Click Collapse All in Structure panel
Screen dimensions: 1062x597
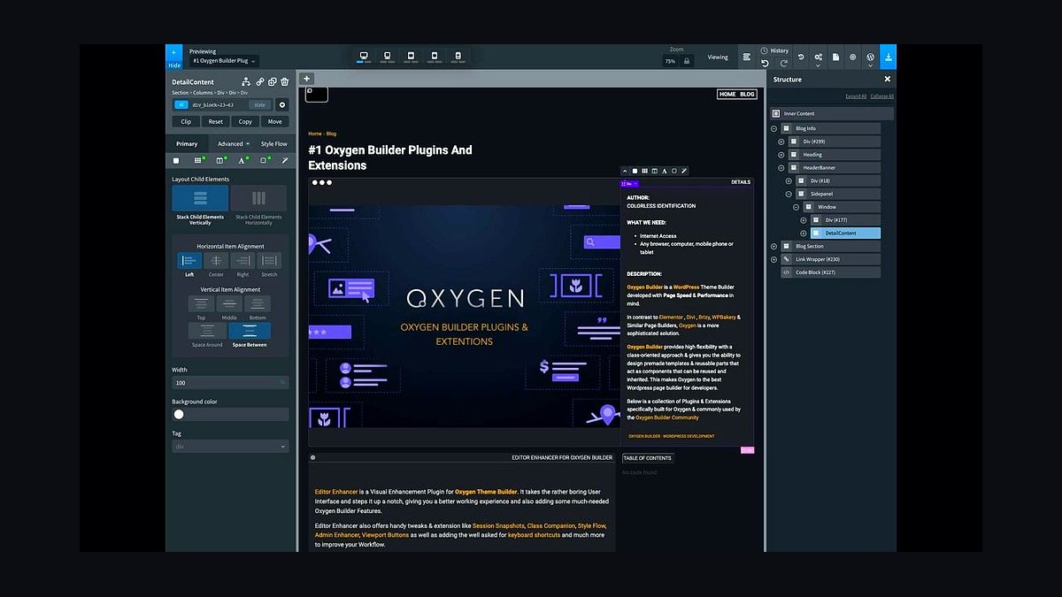[x=882, y=96]
